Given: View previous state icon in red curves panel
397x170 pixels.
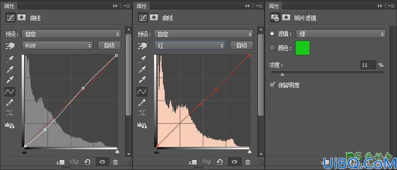Looking at the screenshot, I should [207, 162].
